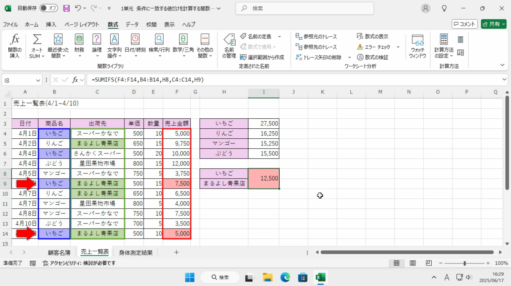The image size is (511, 286).
Task: Click Show Formulas (数式の表示)
Action: (372, 37)
